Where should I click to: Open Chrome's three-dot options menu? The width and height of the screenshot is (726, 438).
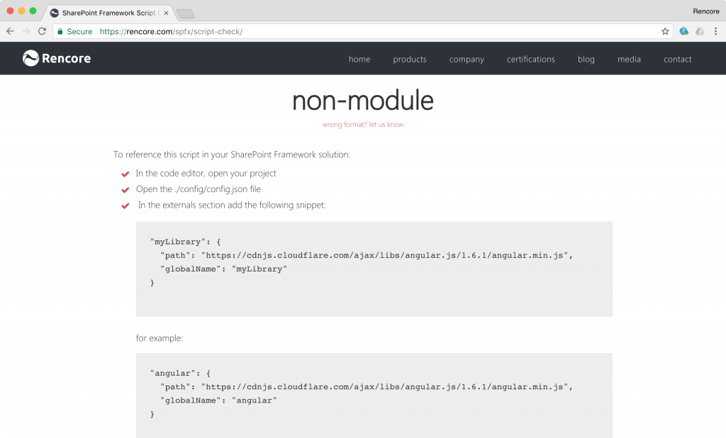point(717,32)
